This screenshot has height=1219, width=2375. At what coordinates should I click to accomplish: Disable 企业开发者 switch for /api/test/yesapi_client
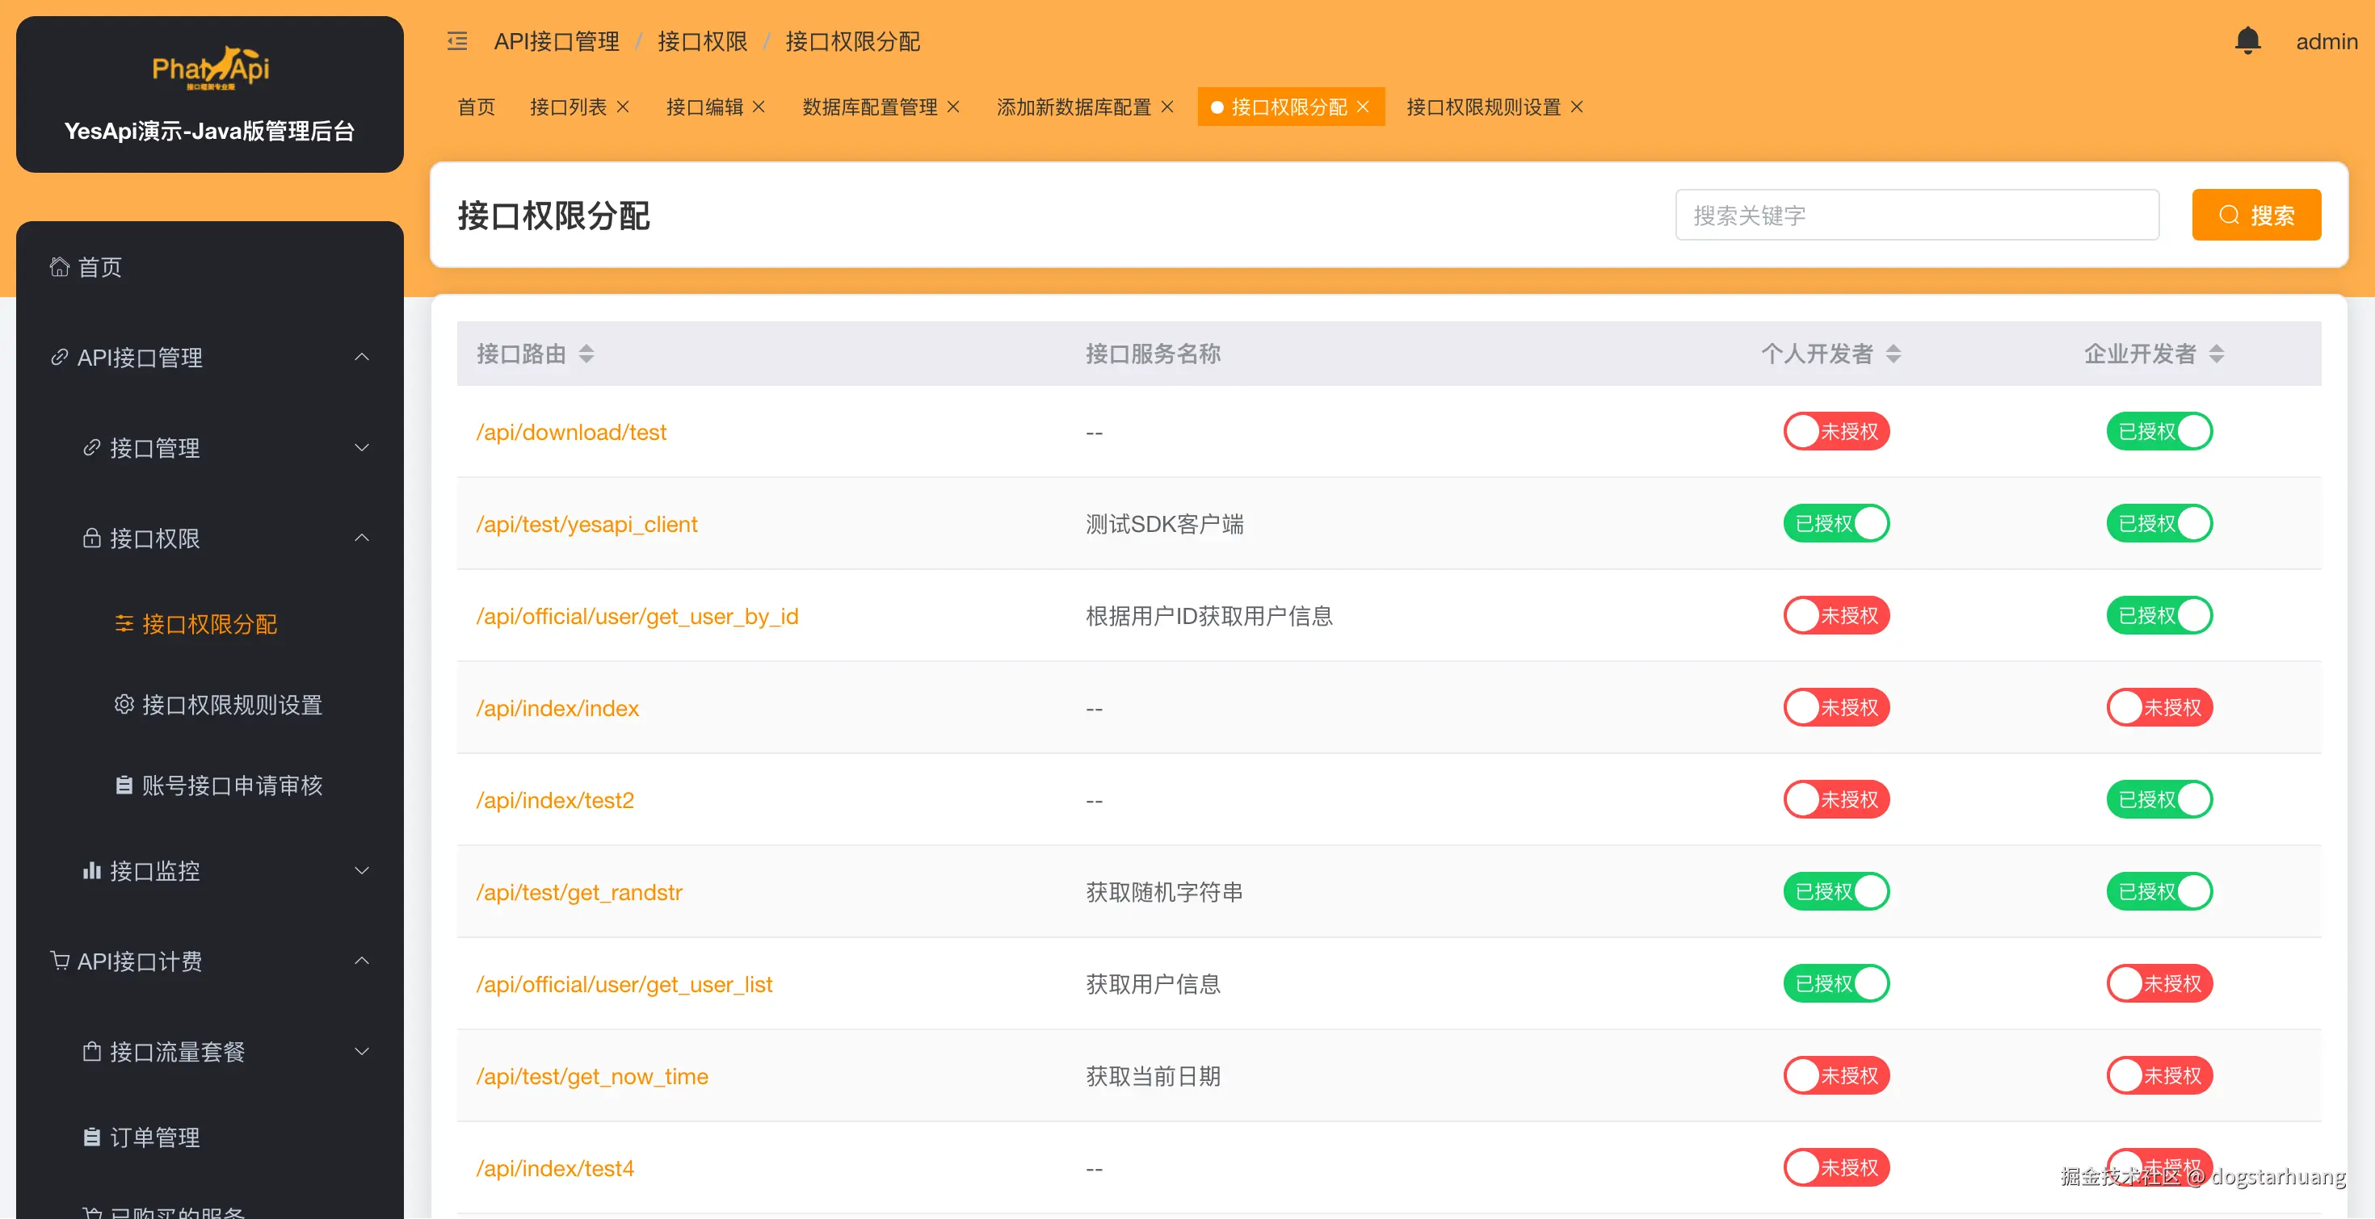[2159, 523]
